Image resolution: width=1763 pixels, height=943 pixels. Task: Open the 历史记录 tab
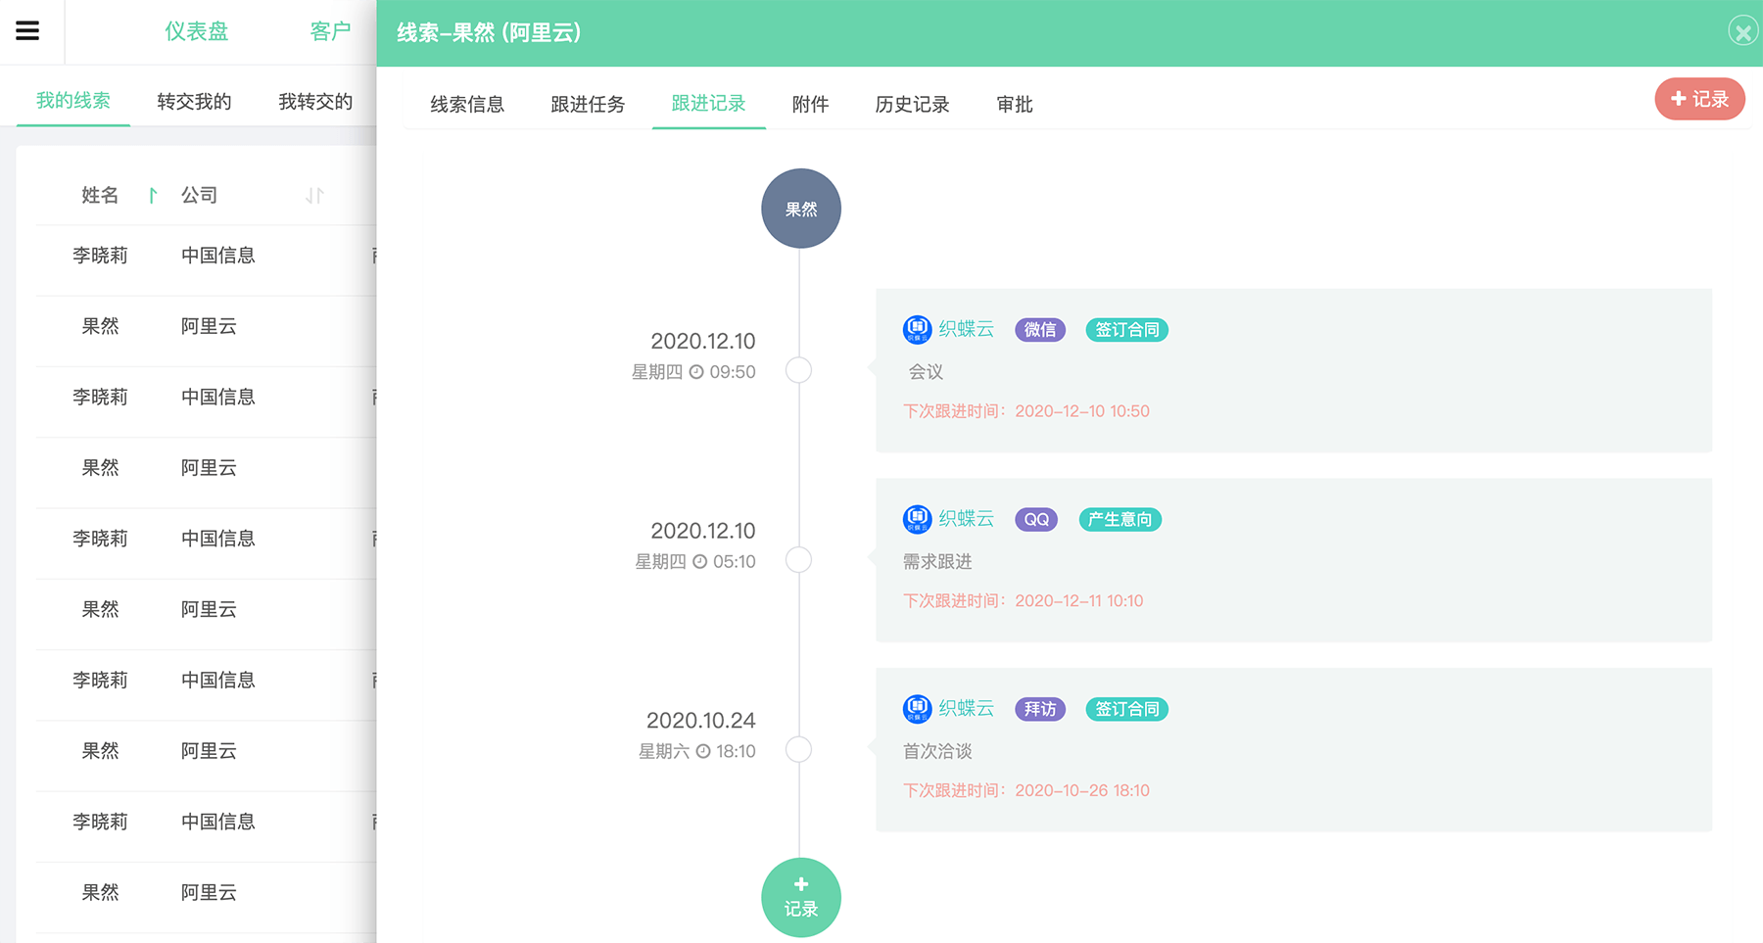[912, 104]
